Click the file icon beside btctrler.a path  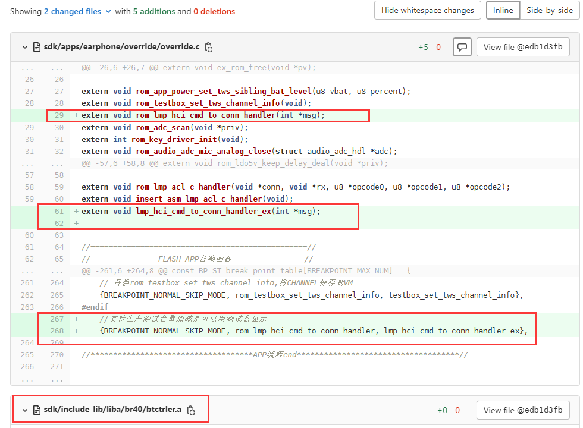(x=37, y=410)
